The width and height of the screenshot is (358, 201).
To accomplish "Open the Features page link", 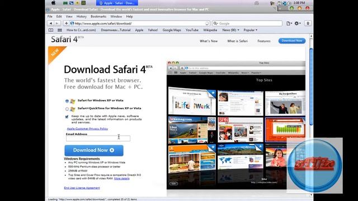I will point(264,41).
